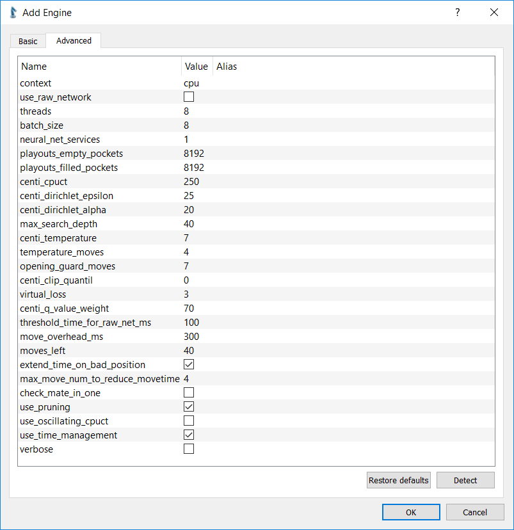This screenshot has height=530, width=514.
Task: Click the max_move_num_to_reduce_movetime value 4
Action: (x=186, y=379)
